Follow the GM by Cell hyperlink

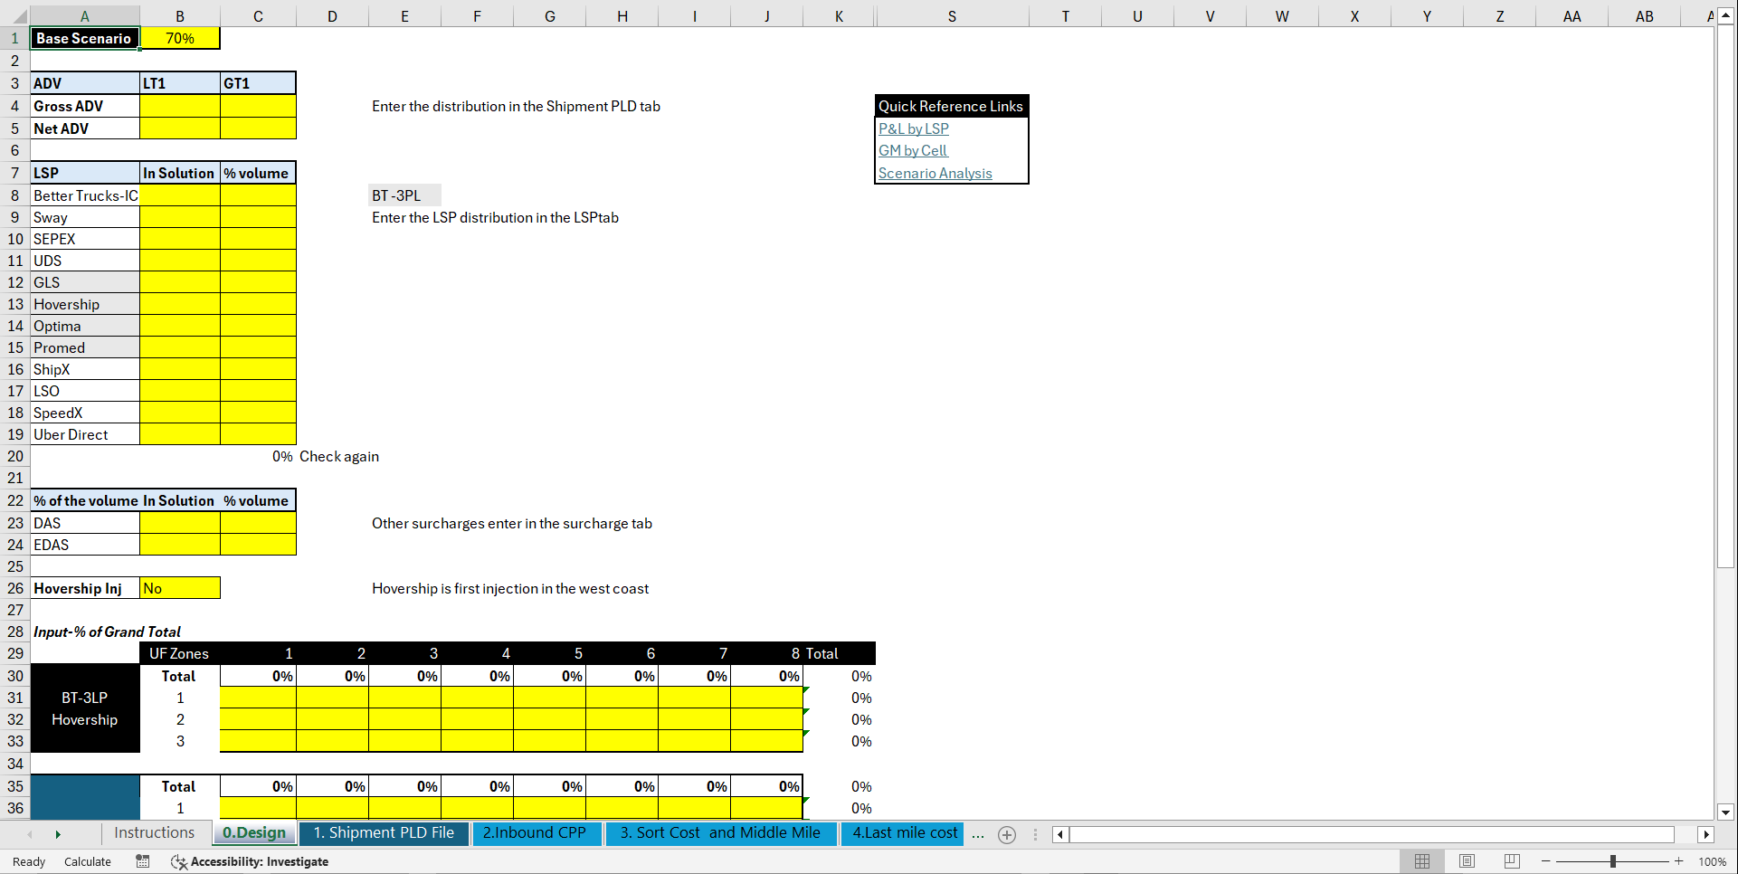(x=912, y=150)
